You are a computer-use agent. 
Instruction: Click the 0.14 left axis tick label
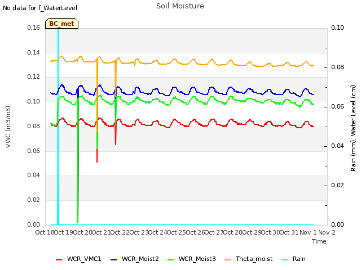(x=34, y=52)
